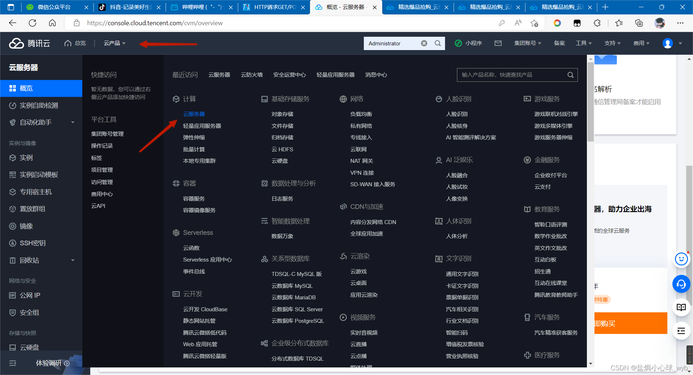Click the user avatar icon
This screenshot has height=375, width=693.
[668, 43]
